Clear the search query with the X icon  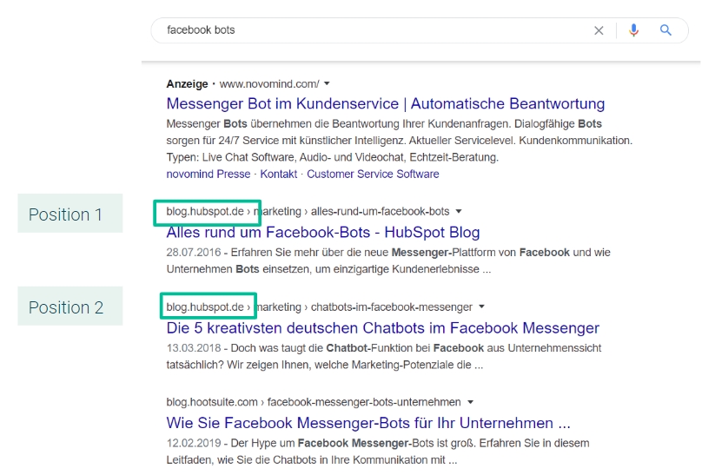599,30
